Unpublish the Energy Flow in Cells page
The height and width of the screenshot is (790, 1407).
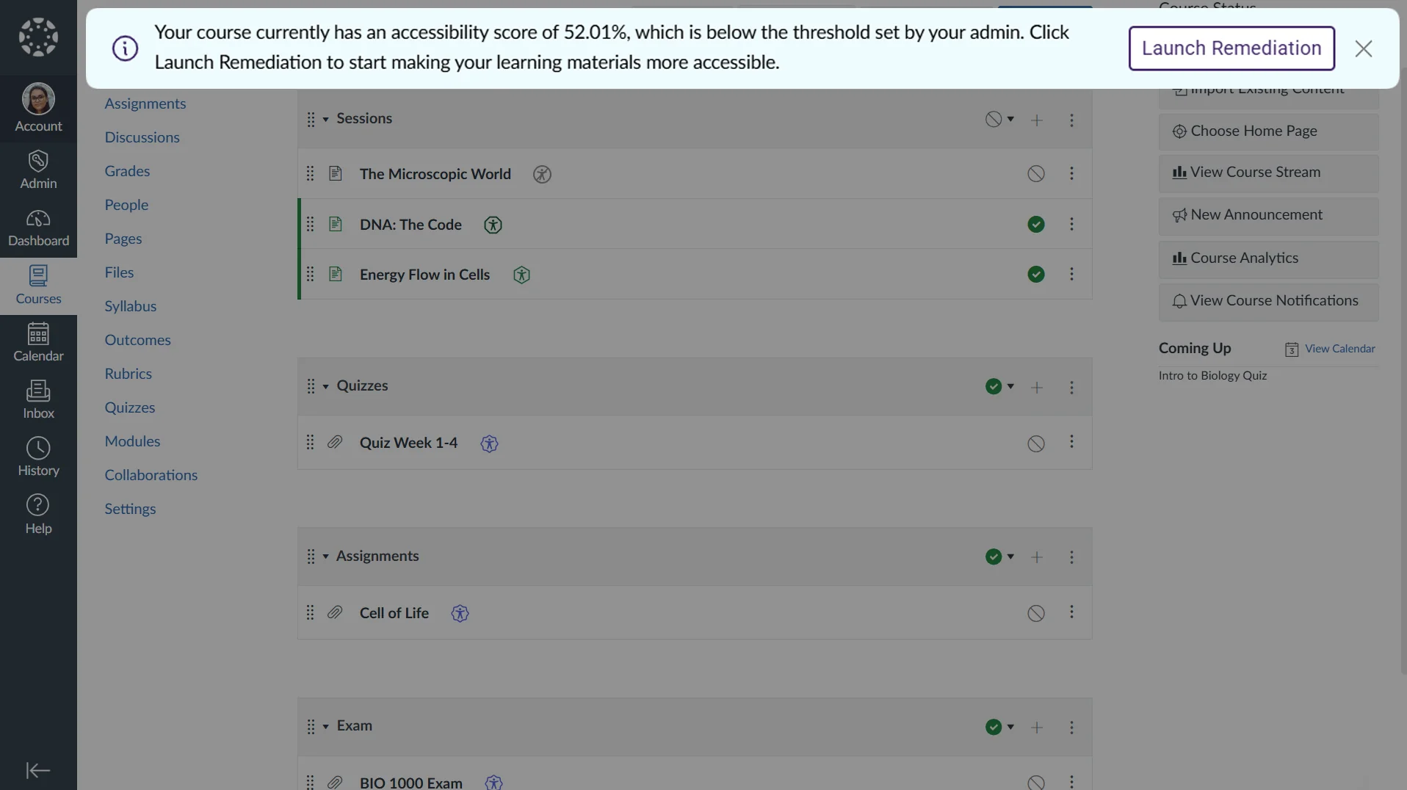coord(1035,275)
